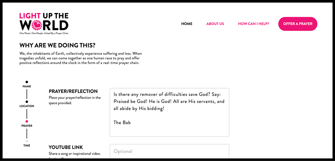Click the Time step label
Screen dimensions: 335x161
pyautogui.click(x=27, y=145)
